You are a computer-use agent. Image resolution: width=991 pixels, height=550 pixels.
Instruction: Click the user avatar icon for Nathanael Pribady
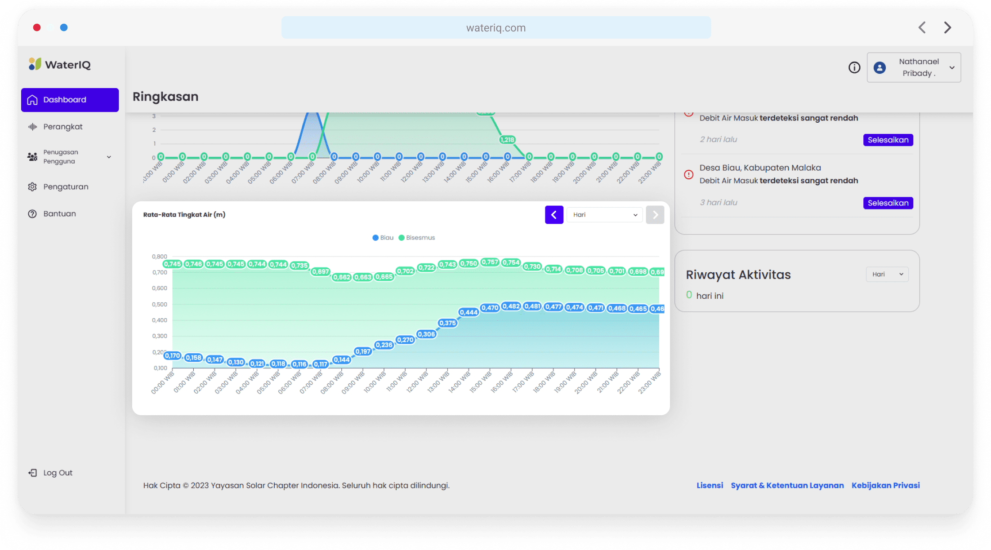click(x=880, y=67)
